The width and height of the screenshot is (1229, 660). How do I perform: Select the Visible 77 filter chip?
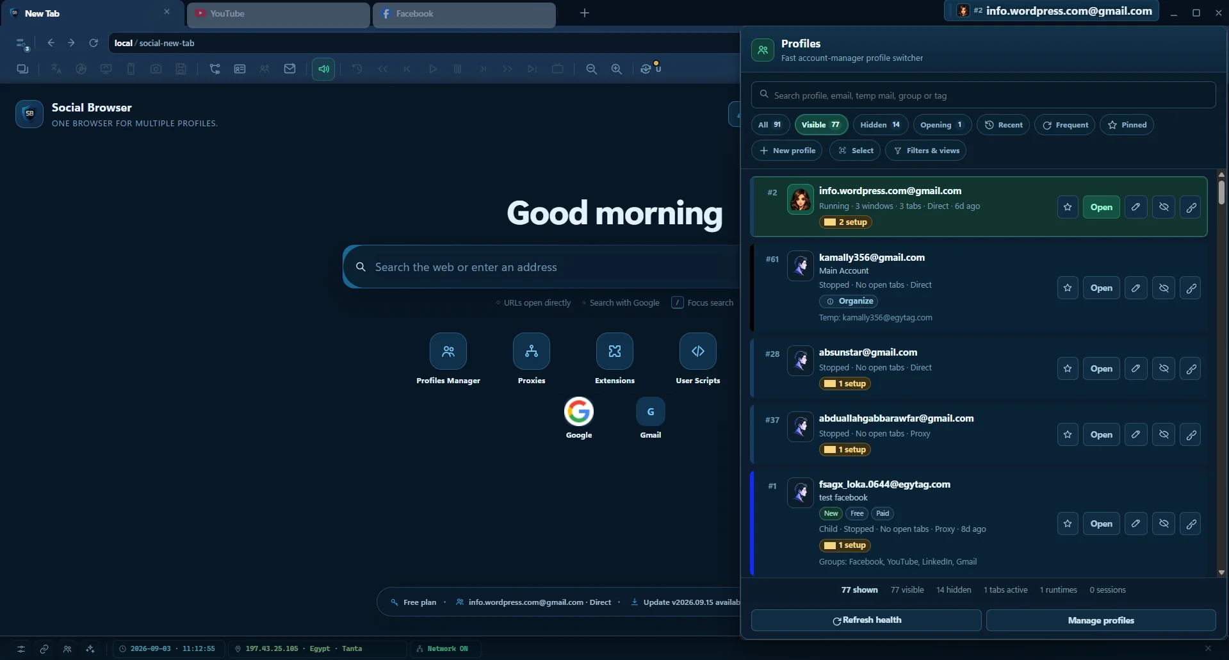click(821, 125)
